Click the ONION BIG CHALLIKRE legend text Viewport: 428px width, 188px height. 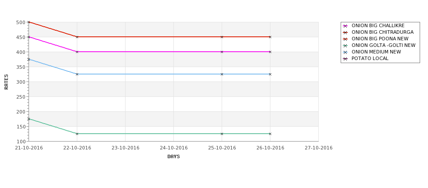[x=378, y=25]
